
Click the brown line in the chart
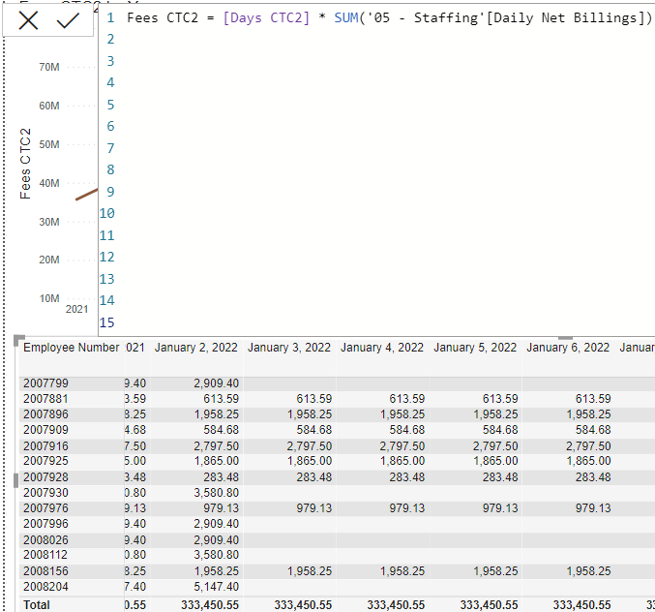click(x=87, y=195)
